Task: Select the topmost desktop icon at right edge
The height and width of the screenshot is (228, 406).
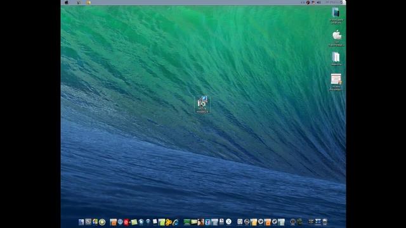Action: pyautogui.click(x=336, y=15)
